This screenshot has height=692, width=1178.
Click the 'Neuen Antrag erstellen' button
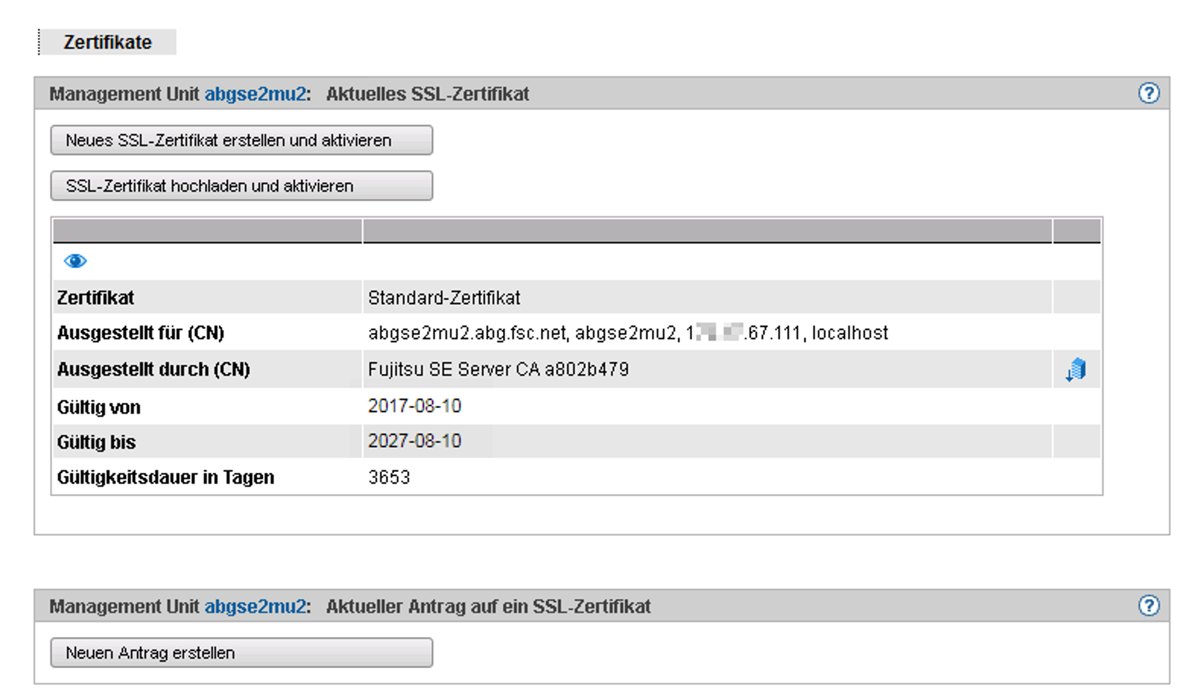pos(241,653)
